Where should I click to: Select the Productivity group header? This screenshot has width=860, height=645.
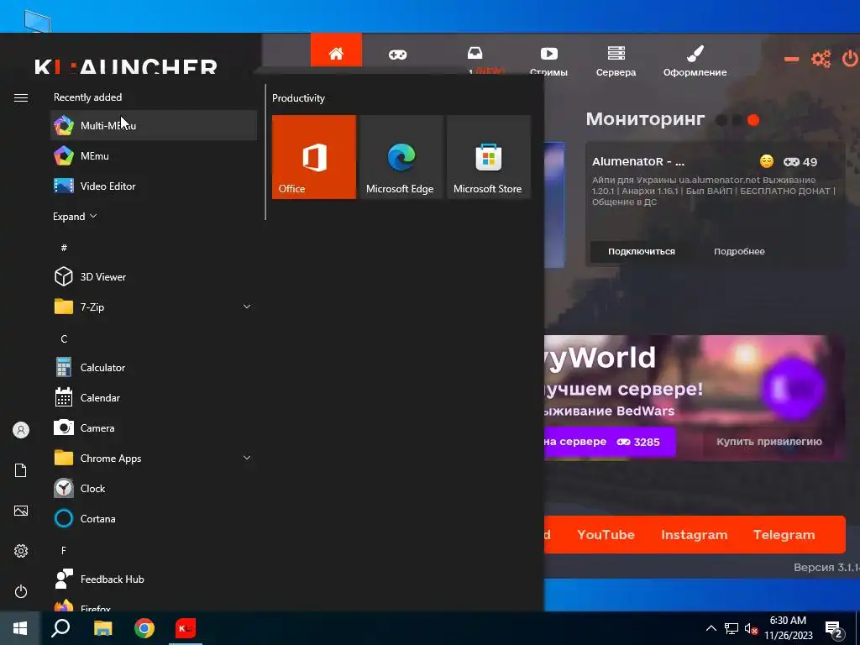298,98
